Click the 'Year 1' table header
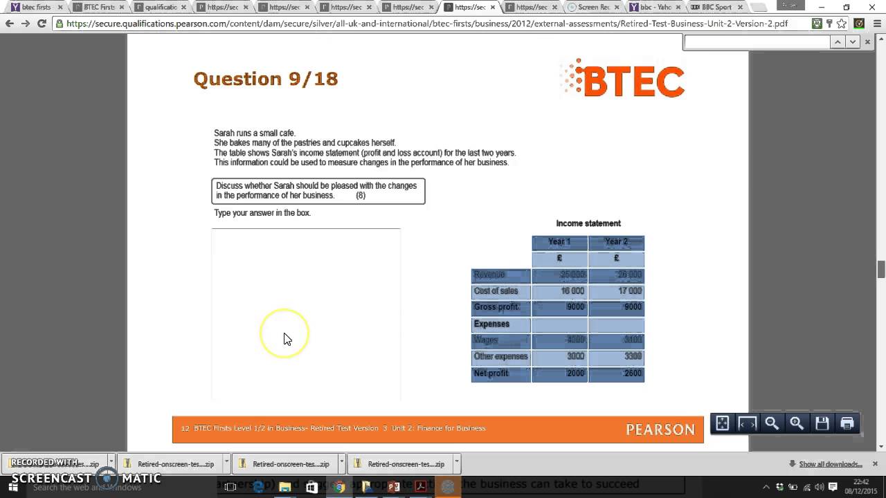Viewport: 886px width, 498px height. [559, 242]
